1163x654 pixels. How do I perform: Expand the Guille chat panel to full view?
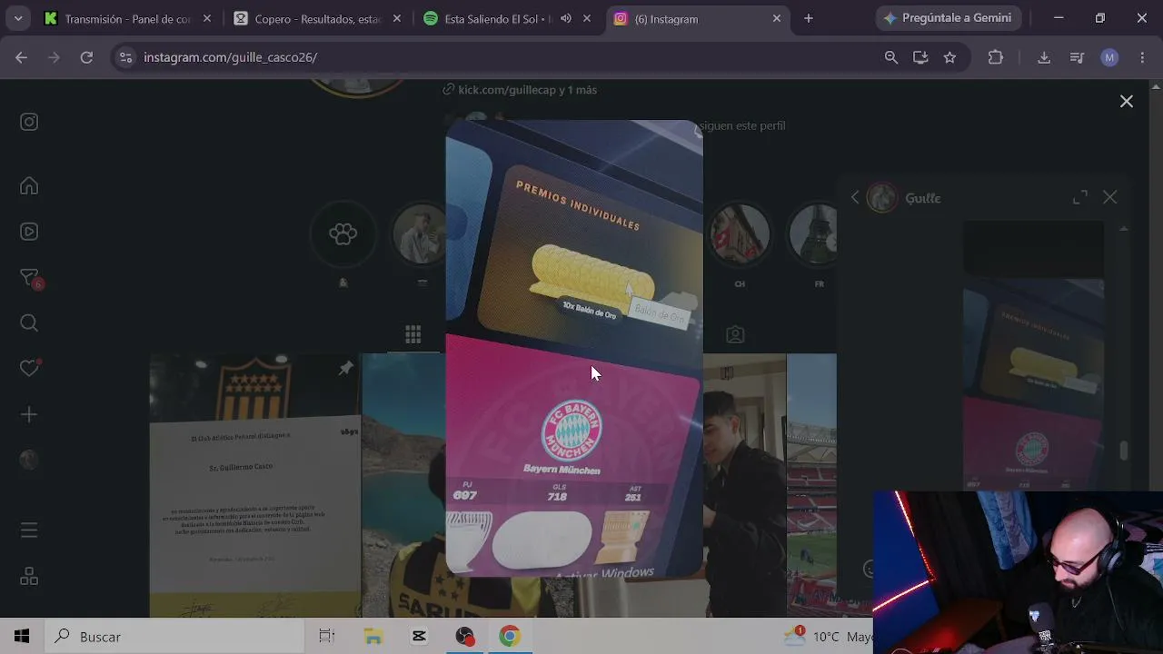click(1080, 197)
